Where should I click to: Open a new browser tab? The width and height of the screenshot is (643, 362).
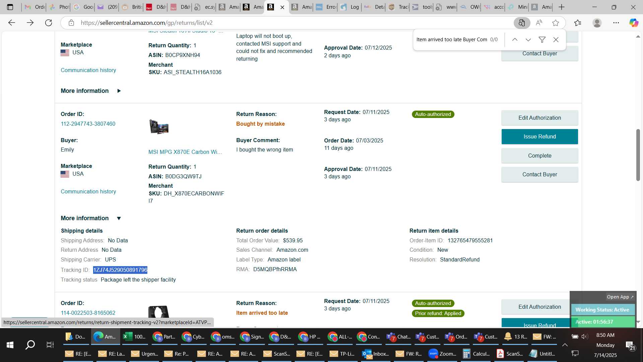562,7
